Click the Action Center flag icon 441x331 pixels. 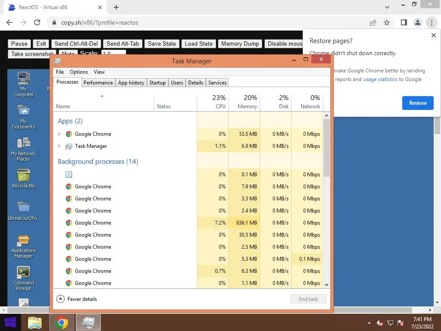pos(401,323)
